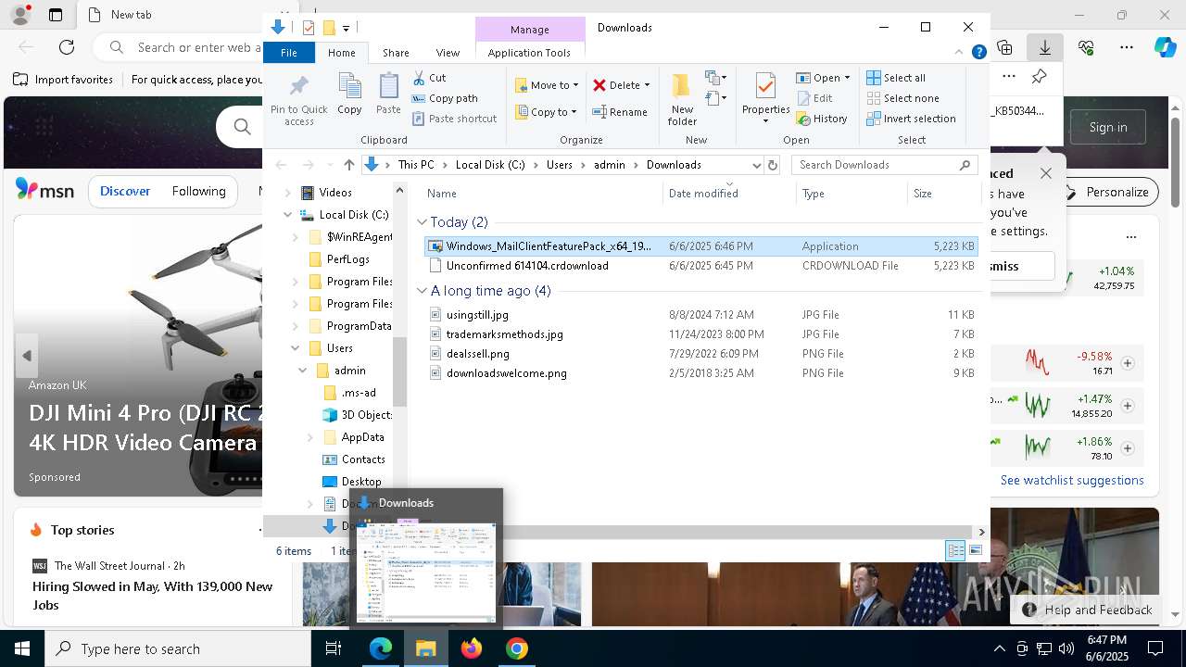The height and width of the screenshot is (667, 1186).
Task: Open Task View on taskbar
Action: point(334,648)
